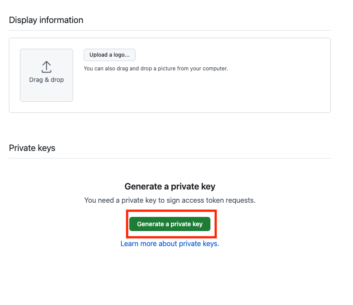Click the "Drag & drop" label text
The width and height of the screenshot is (353, 305).
click(x=47, y=80)
